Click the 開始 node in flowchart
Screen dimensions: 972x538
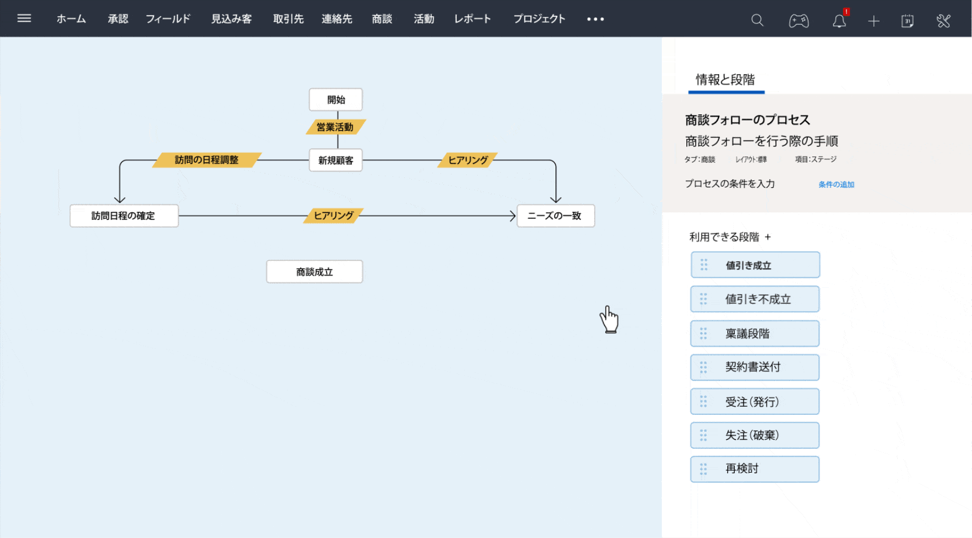coord(336,100)
